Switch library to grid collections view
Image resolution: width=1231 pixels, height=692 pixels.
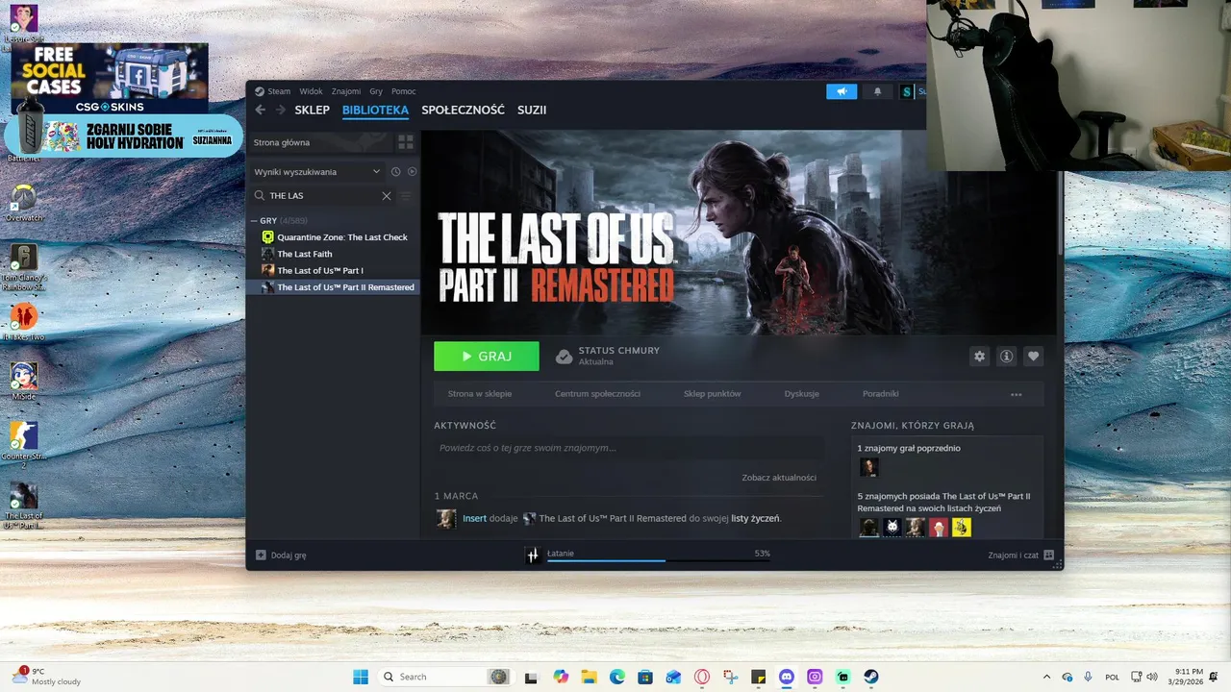click(406, 142)
